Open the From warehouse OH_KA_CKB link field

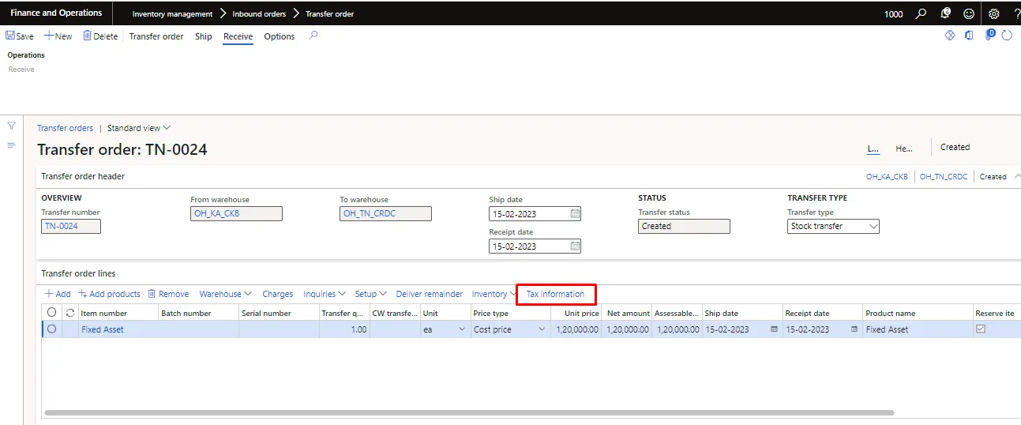(x=236, y=213)
